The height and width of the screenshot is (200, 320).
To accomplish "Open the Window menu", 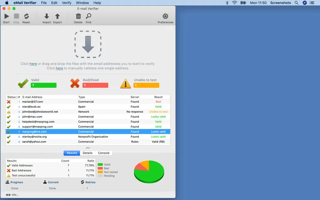I will point(82,3).
